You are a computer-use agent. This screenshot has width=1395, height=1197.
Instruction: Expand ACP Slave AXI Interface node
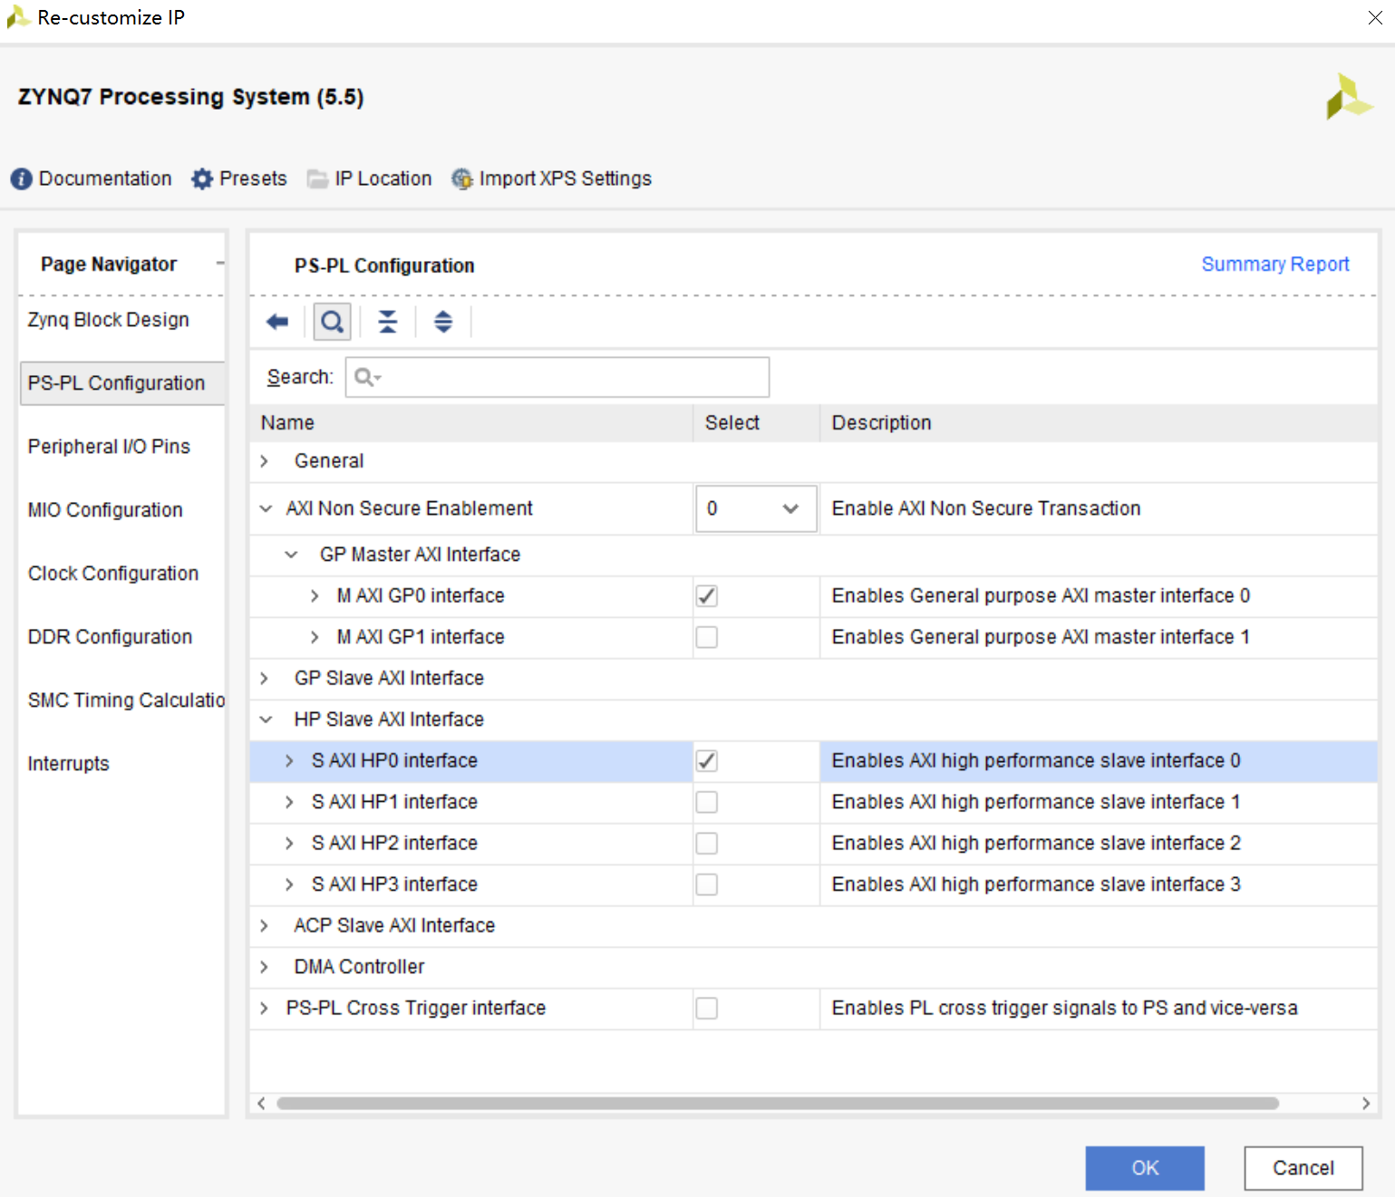click(264, 925)
